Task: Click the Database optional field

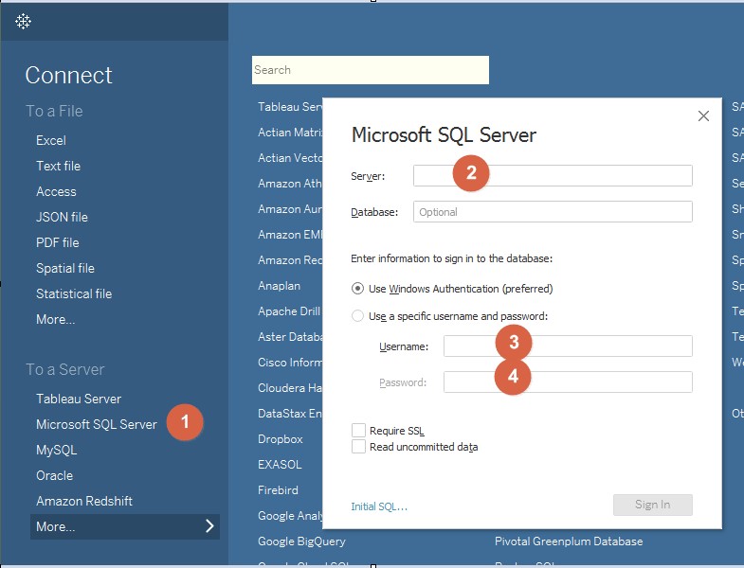Action: point(553,211)
